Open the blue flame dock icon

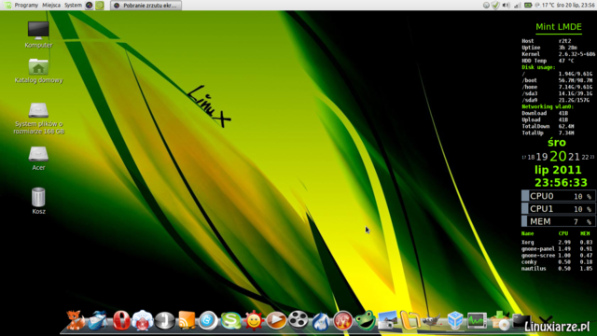(x=321, y=321)
